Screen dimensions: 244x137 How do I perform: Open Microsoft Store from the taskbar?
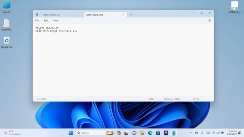point(158,133)
